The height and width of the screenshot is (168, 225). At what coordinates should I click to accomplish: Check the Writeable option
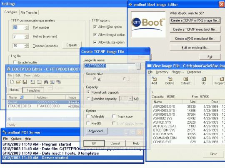point(88,116)
